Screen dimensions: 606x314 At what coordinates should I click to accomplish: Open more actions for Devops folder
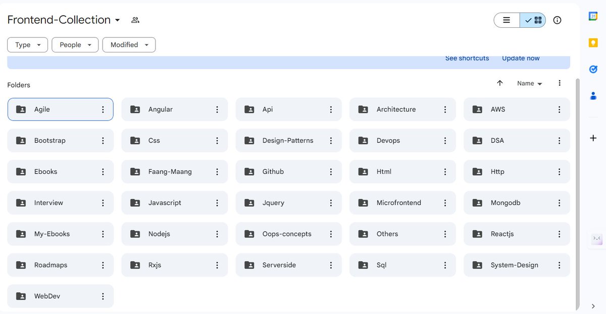(x=445, y=141)
